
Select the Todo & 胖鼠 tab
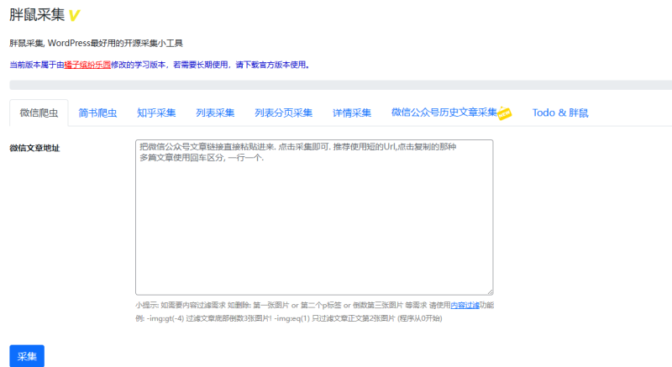[x=560, y=113]
